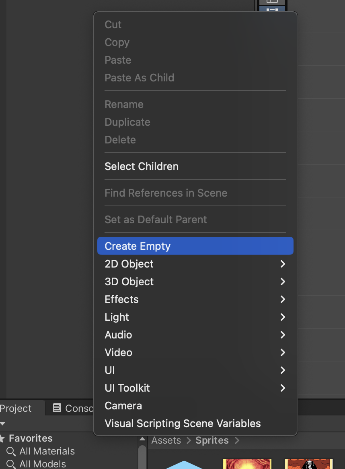Open the Light submenu
This screenshot has width=345, height=469.
coord(117,317)
